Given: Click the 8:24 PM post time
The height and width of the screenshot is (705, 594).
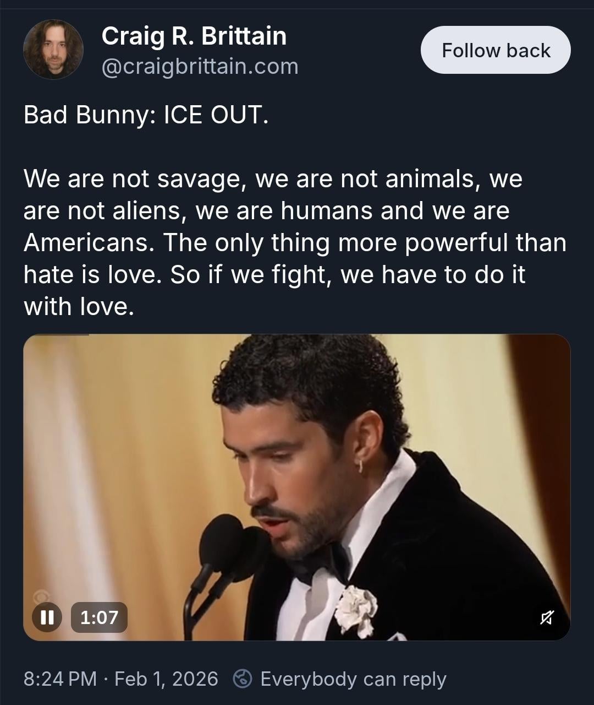Looking at the screenshot, I should (60, 679).
